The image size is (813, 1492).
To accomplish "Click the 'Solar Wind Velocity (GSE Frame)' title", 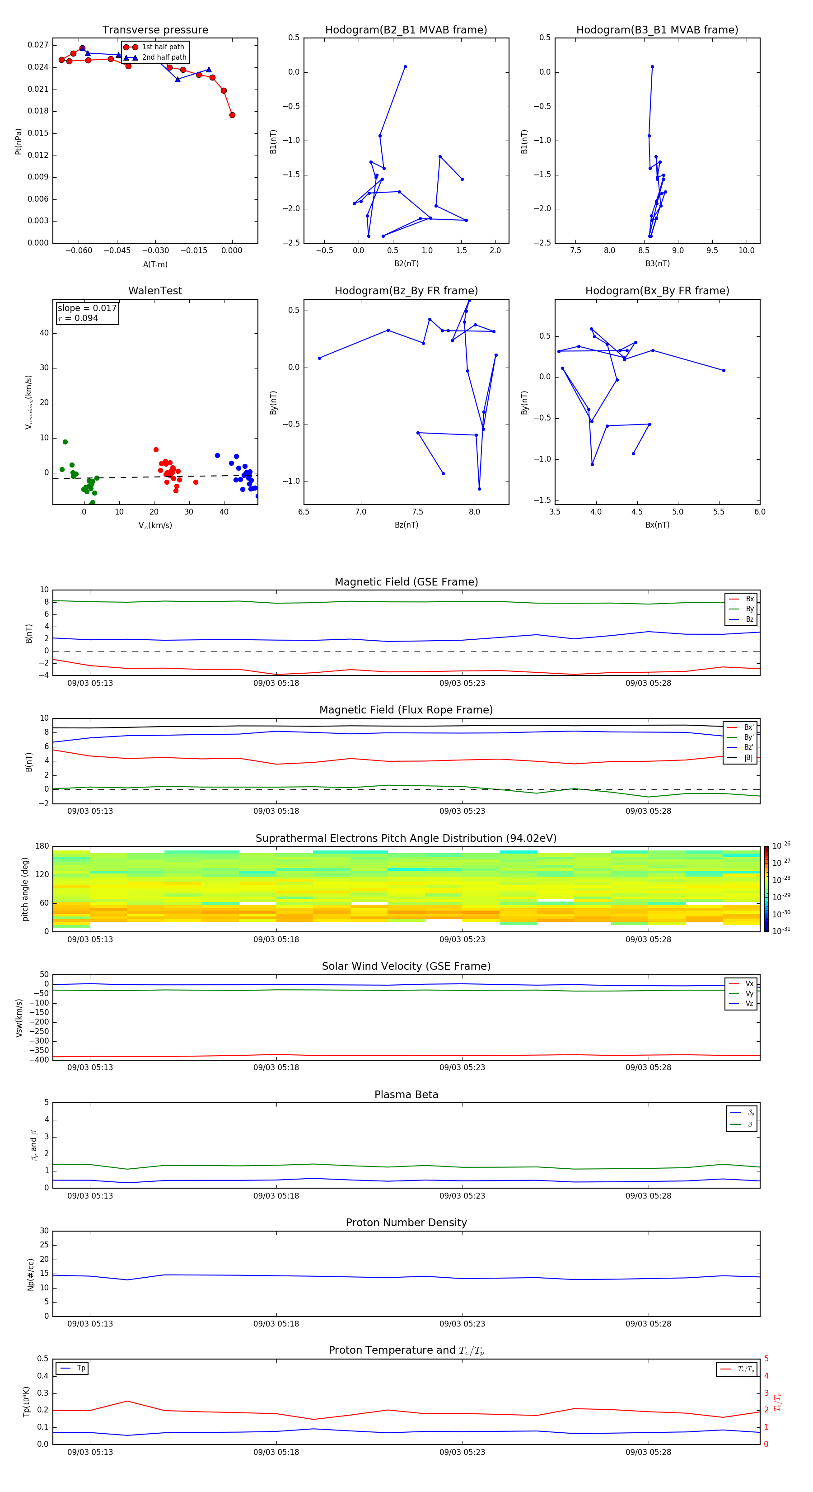I will pos(406,966).
